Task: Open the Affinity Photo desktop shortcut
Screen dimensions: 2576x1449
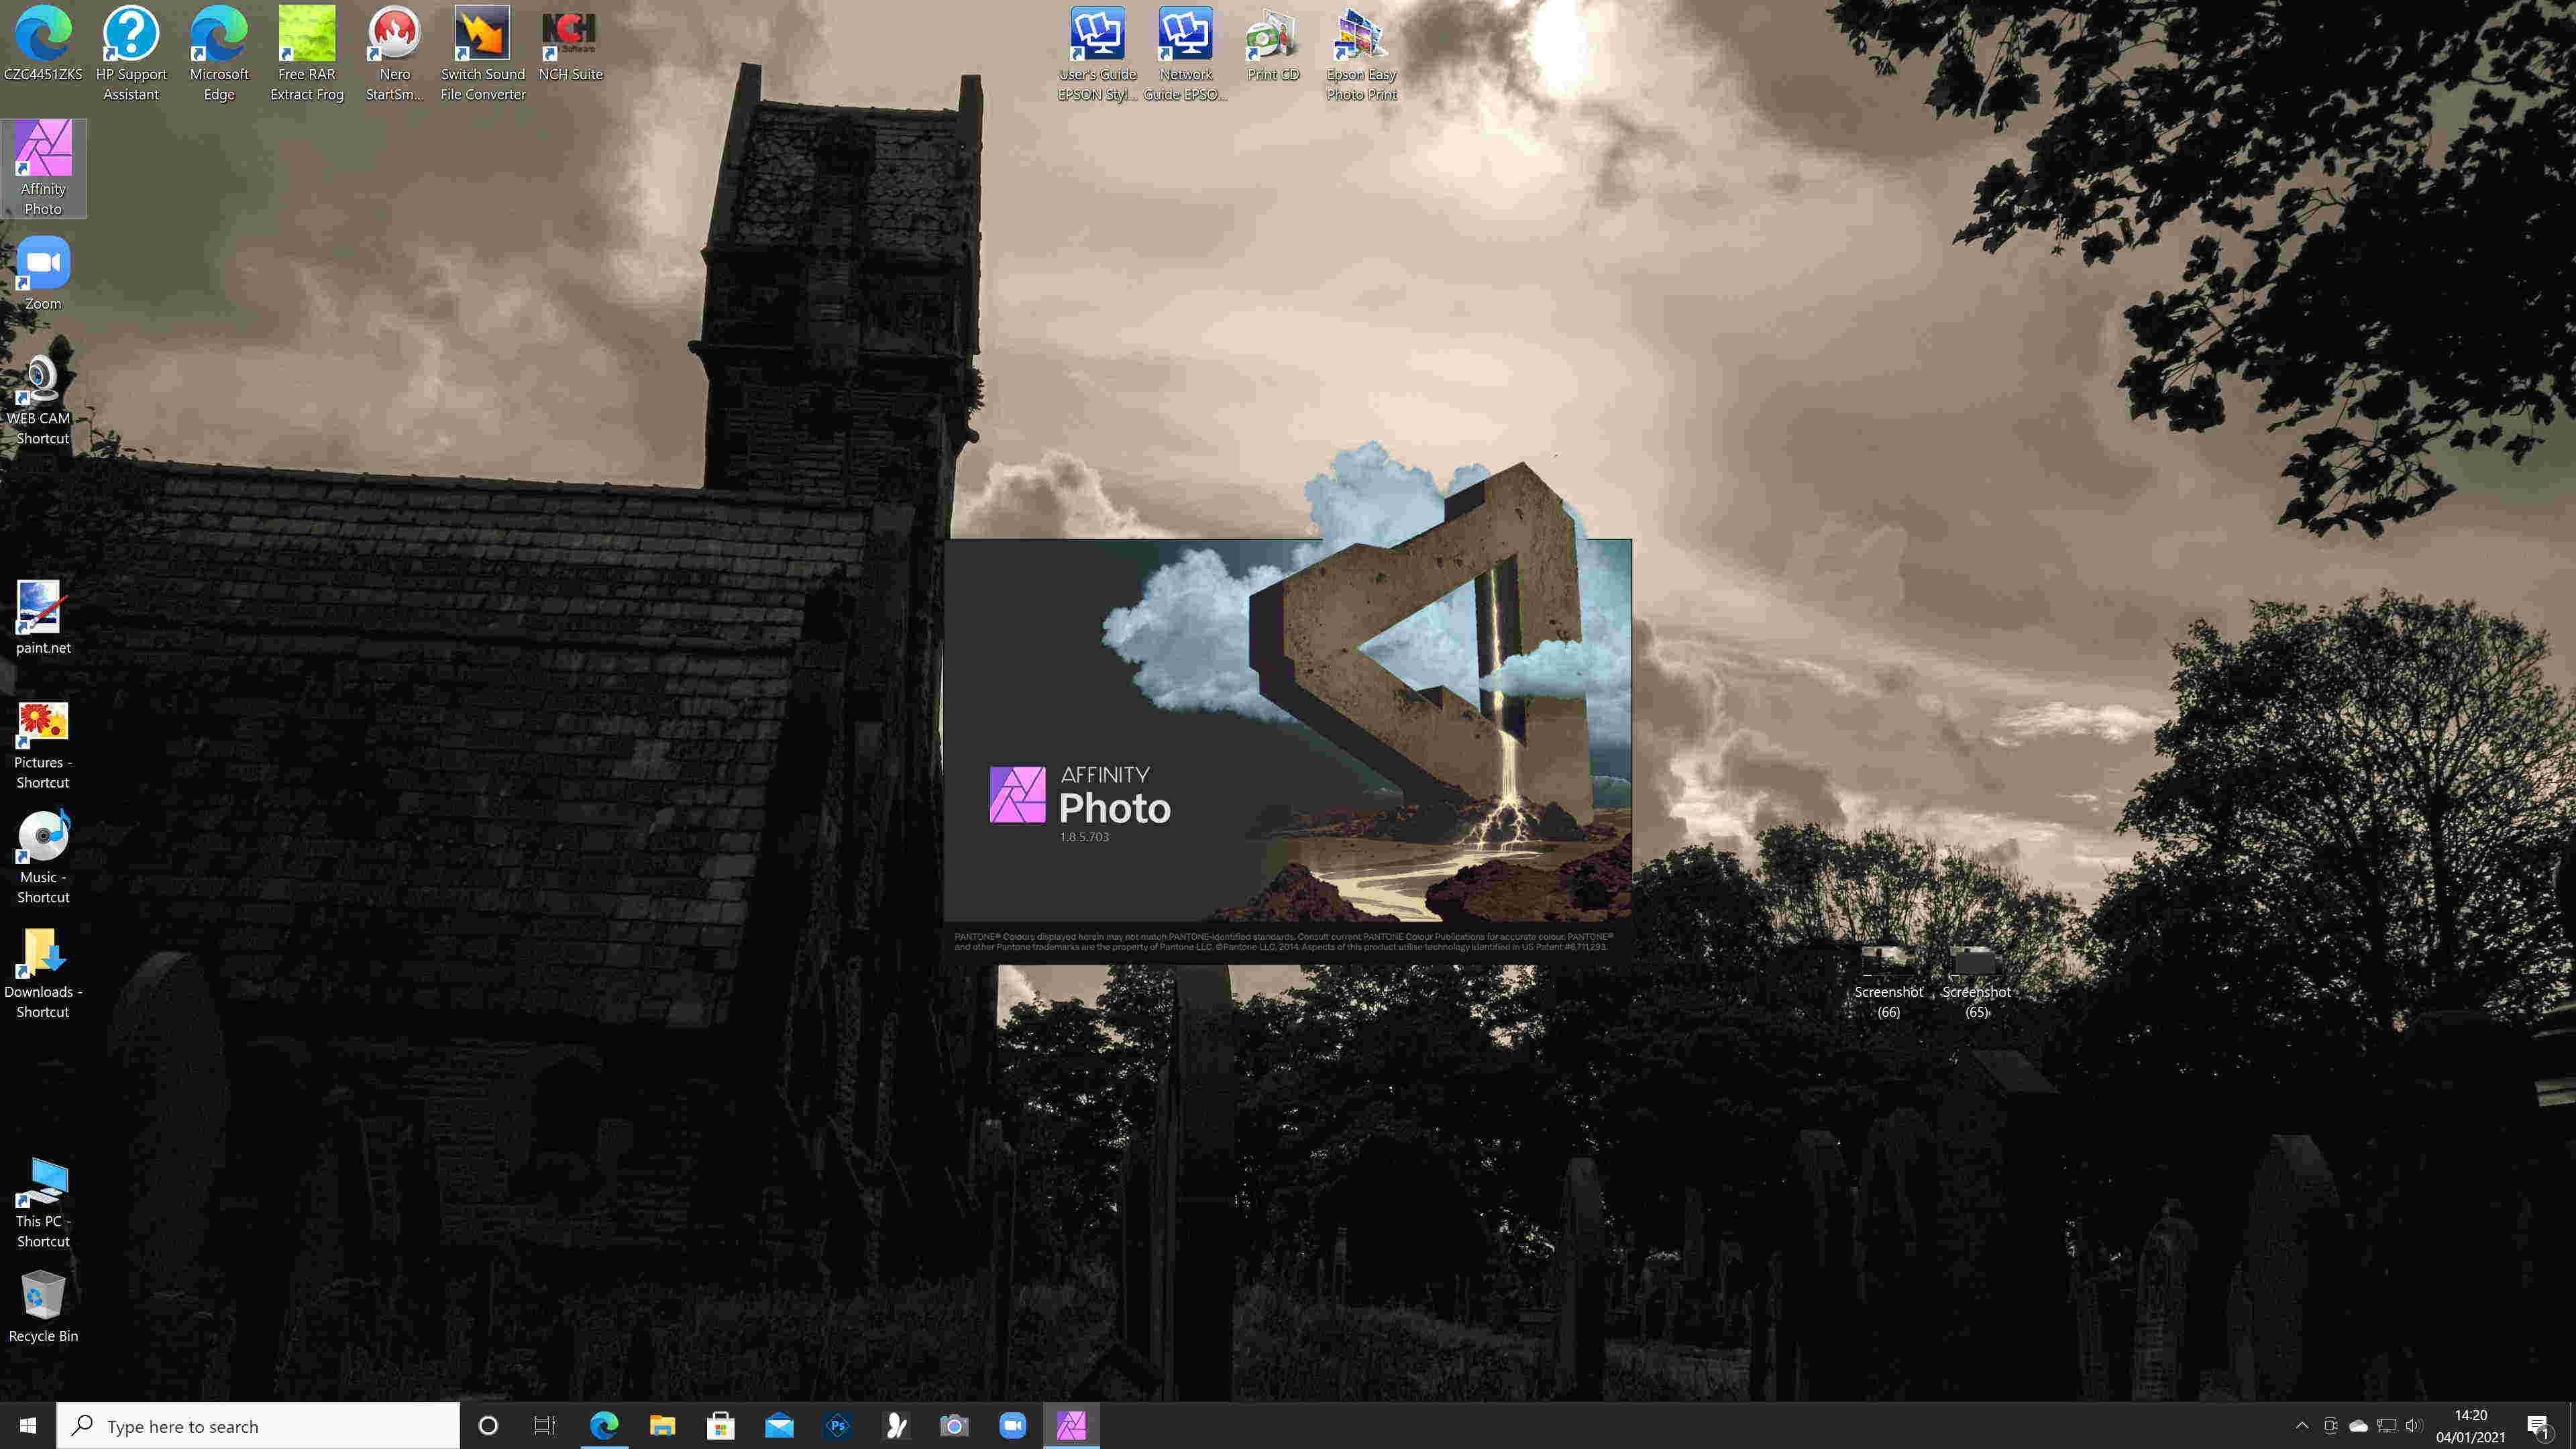Action: pyautogui.click(x=43, y=168)
